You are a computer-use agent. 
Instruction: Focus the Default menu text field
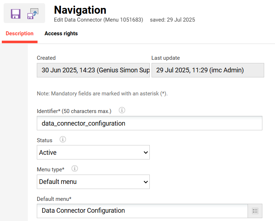coord(142,211)
